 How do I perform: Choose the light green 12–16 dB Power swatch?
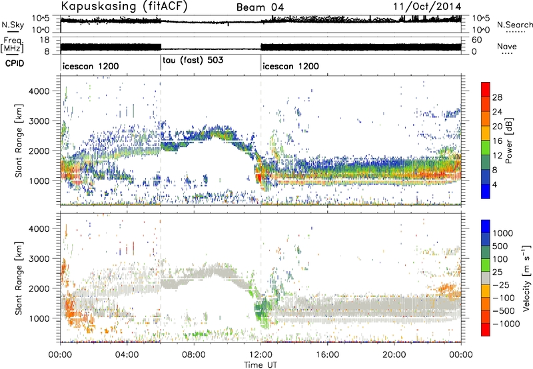(486, 147)
